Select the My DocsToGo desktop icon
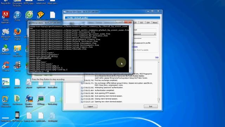The image size is (225, 127). pos(17,51)
